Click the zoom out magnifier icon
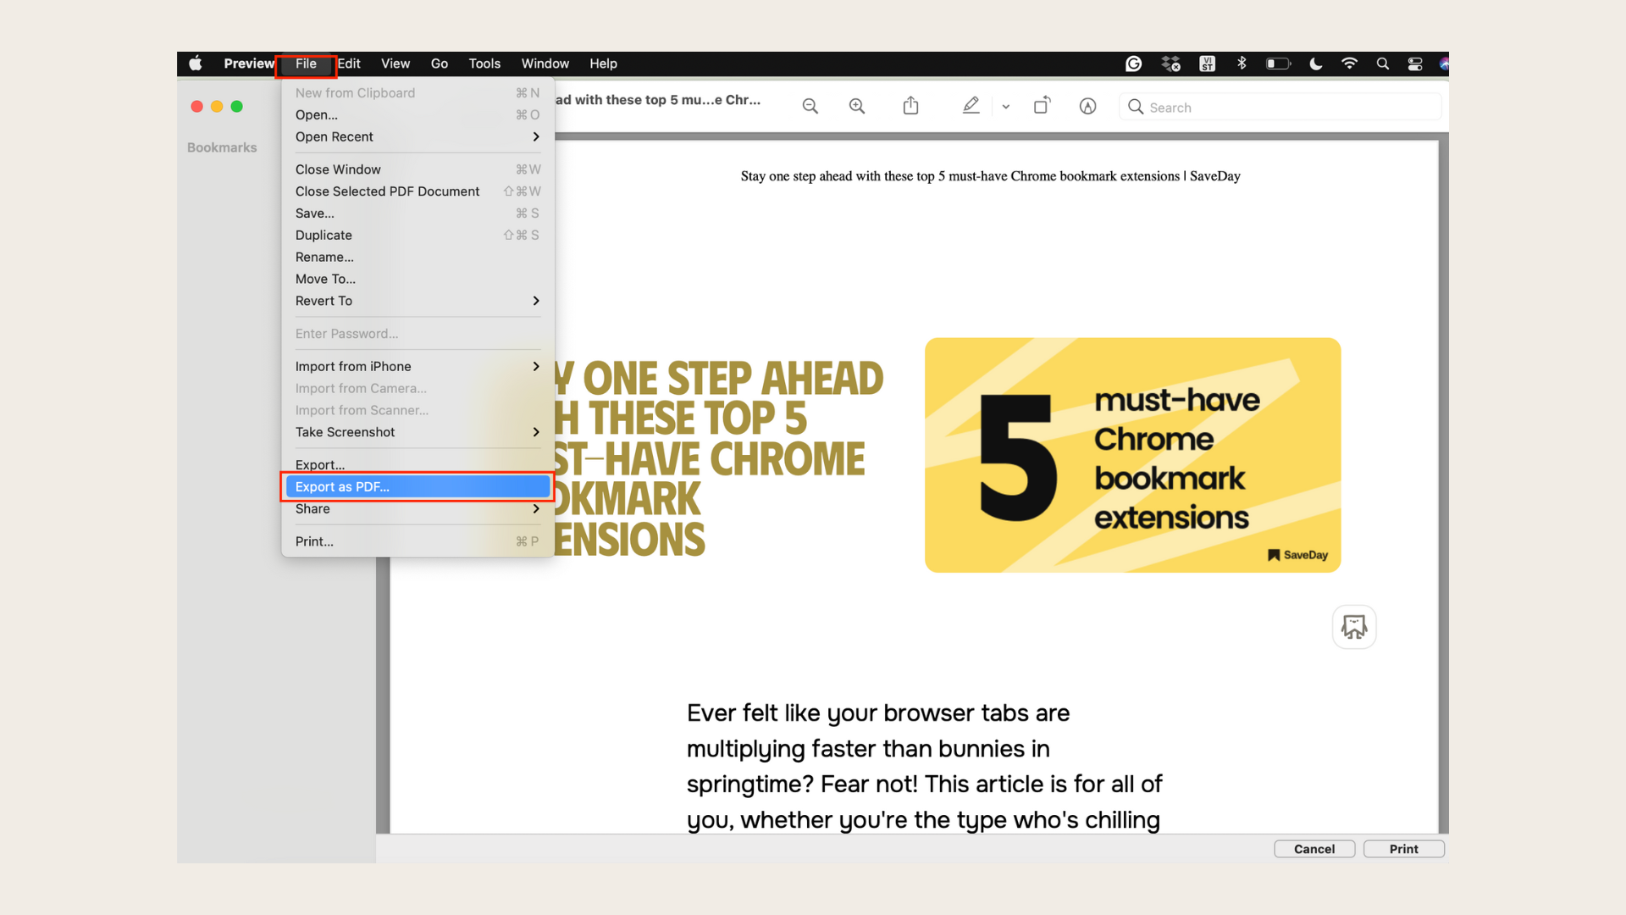 810,106
